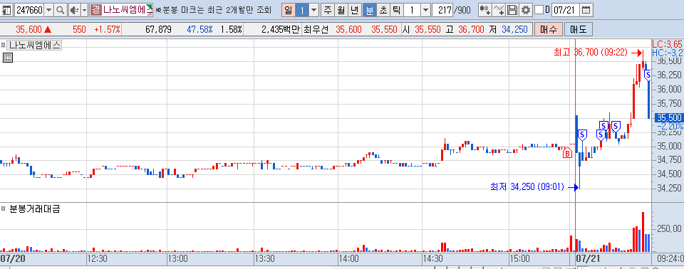Click the 매수 buy button
The image size is (684, 269).
click(549, 30)
